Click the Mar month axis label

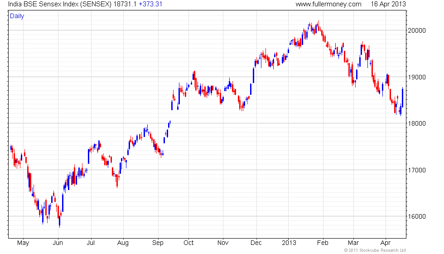[353, 243]
